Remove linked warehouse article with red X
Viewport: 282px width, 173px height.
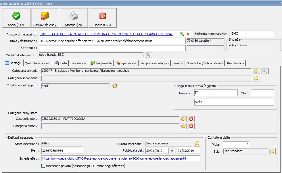pos(188,34)
